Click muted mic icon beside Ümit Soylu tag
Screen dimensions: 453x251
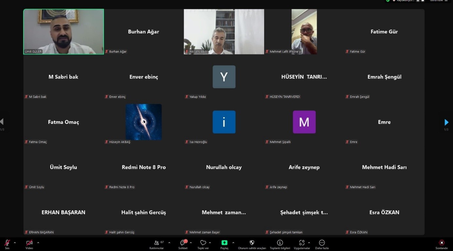tap(26, 187)
